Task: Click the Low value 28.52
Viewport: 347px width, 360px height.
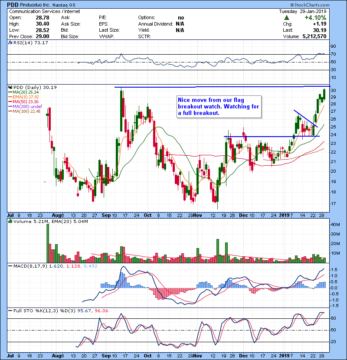Action: coord(43,30)
